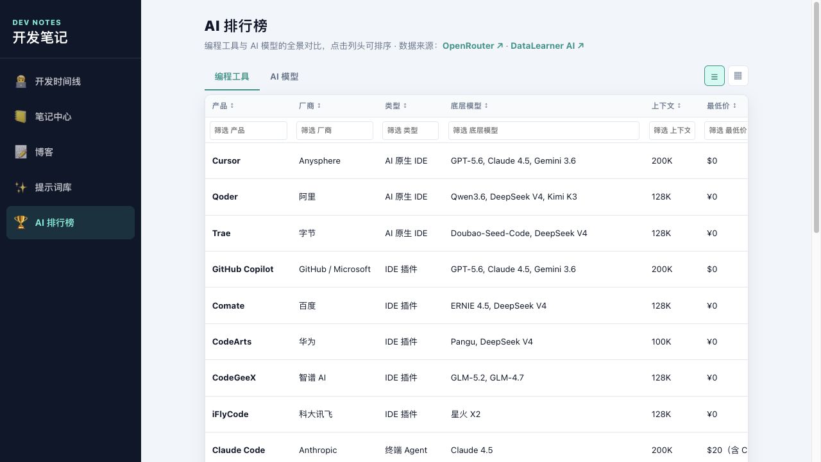Click the GitHub Copilot product name

(x=243, y=269)
